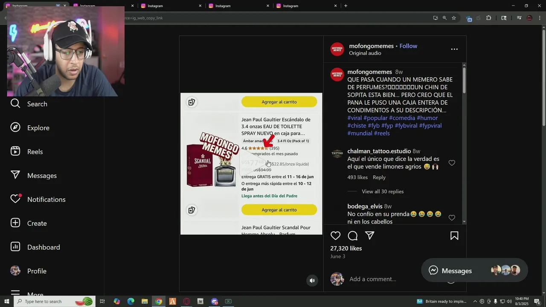Open Chrome media control icon
The height and width of the screenshot is (307, 546).
[519, 18]
